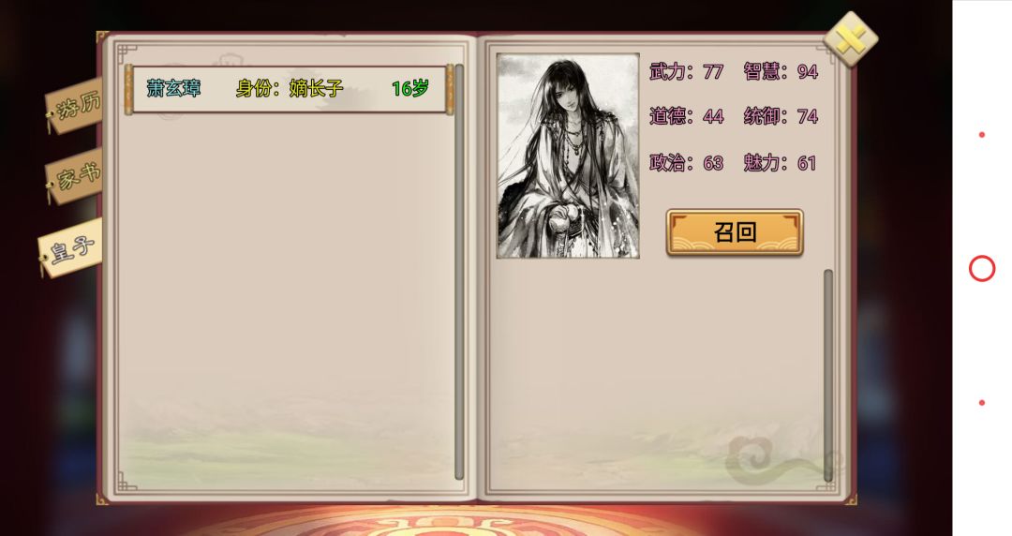1012x536 pixels.
Task: Click the 道德: 44 stat
Action: point(686,116)
